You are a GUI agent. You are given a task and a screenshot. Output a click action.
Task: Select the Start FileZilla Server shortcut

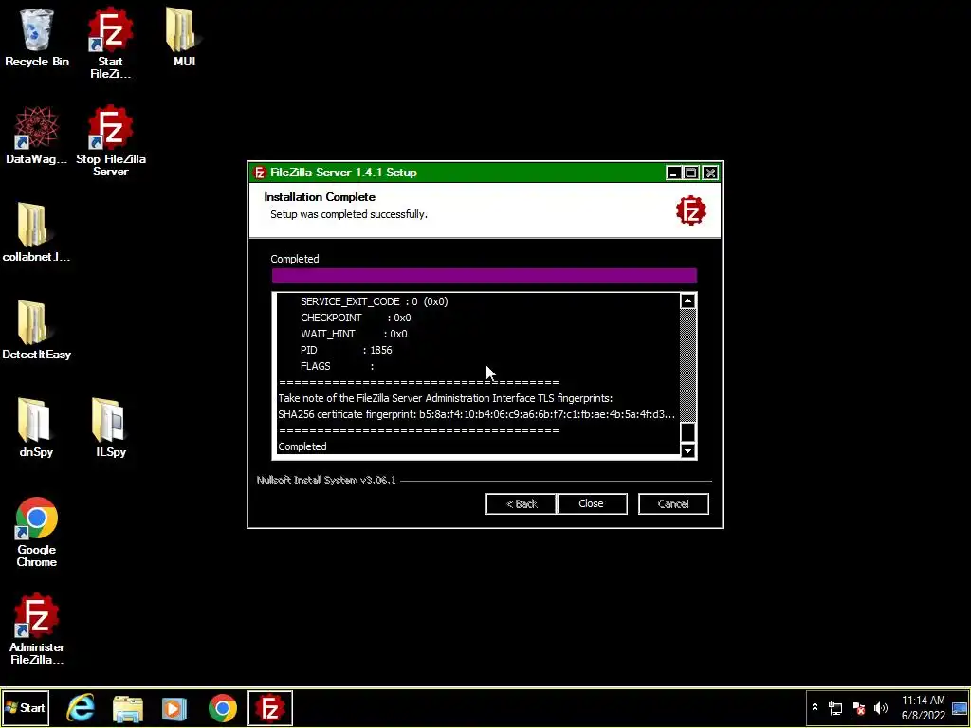point(110,44)
